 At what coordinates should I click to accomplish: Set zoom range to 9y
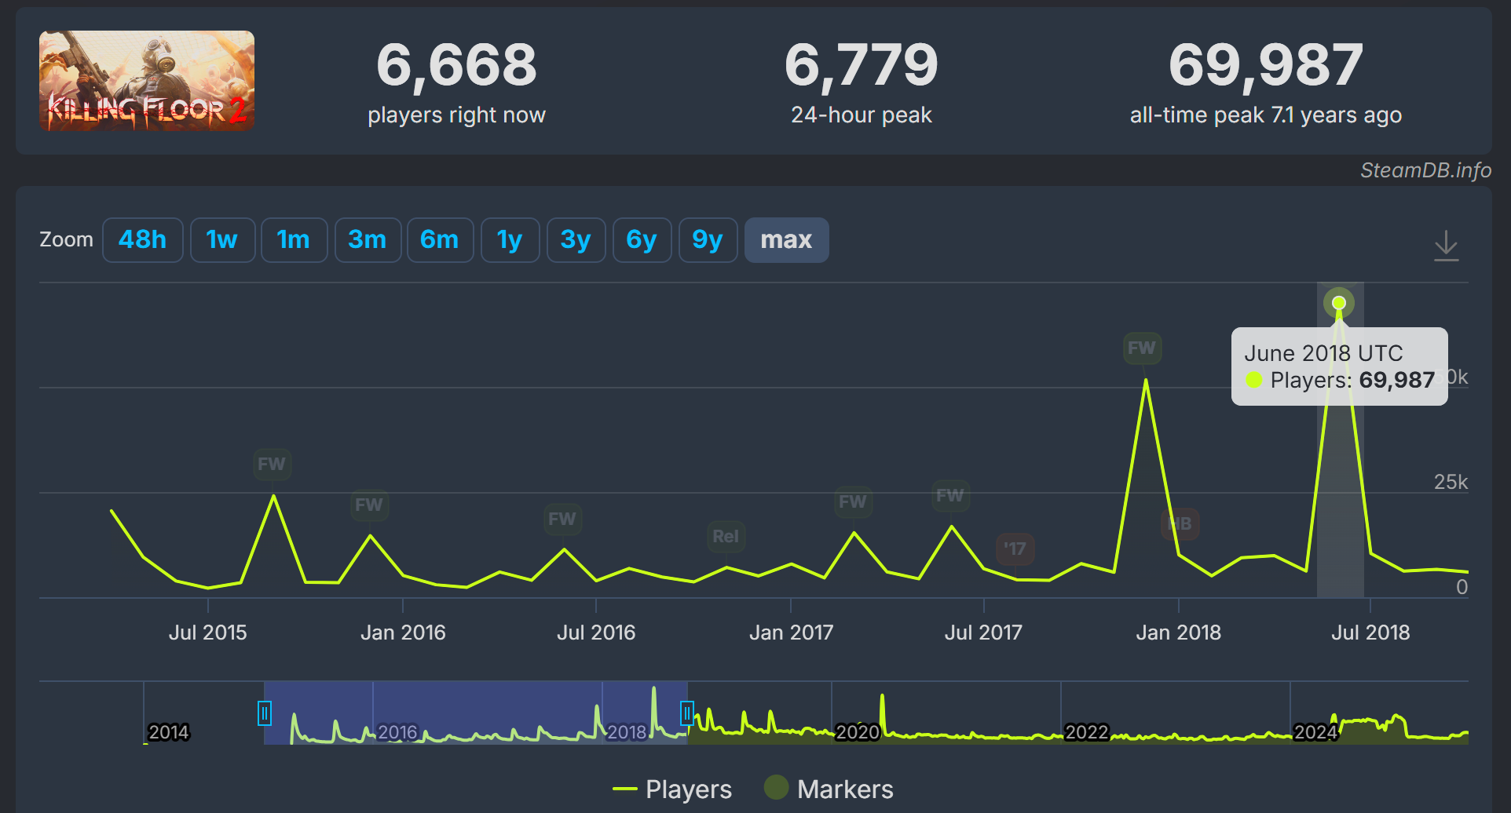708,239
